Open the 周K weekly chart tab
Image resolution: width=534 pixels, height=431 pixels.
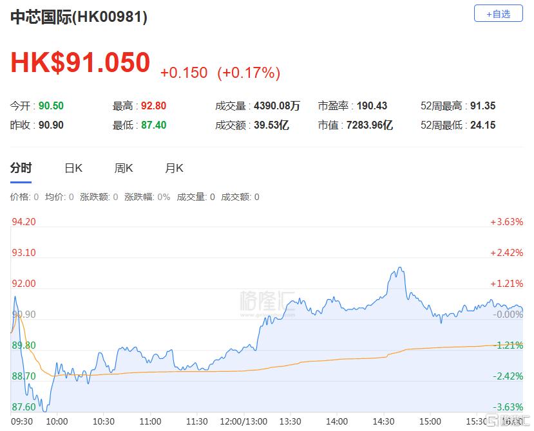tap(124, 168)
